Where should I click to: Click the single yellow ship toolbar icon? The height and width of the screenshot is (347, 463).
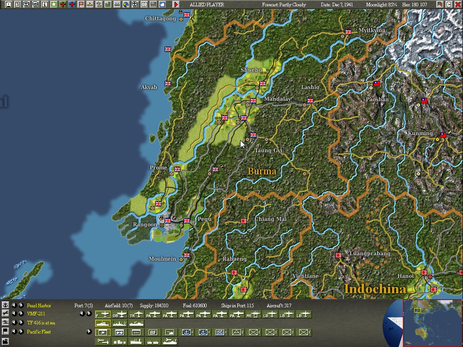pos(90,5)
